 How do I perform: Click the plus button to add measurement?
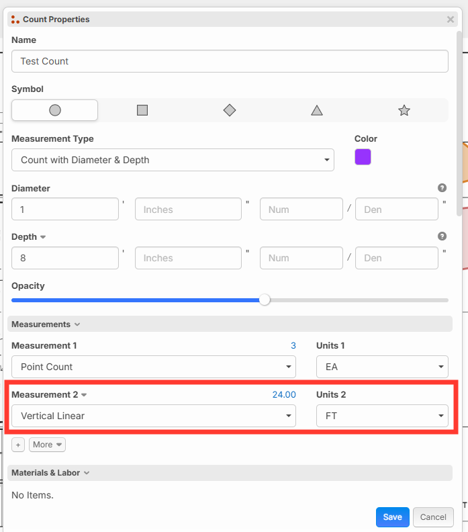pyautogui.click(x=18, y=445)
